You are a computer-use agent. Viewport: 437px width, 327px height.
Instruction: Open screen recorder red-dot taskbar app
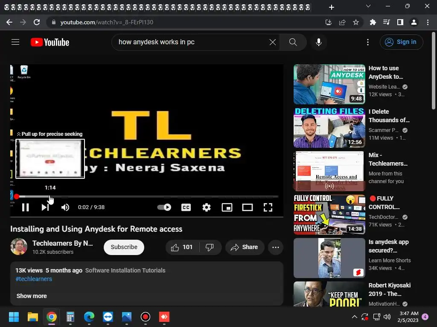pos(146,317)
